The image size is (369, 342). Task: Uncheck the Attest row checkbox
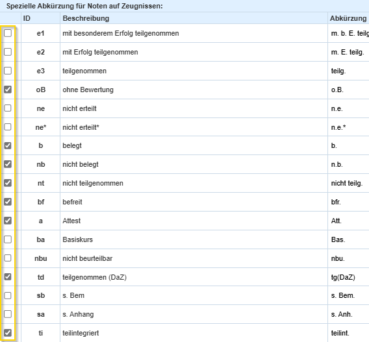(x=8, y=221)
